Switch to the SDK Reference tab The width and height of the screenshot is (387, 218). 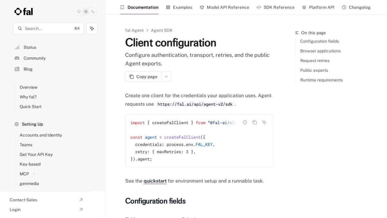tap(275, 7)
